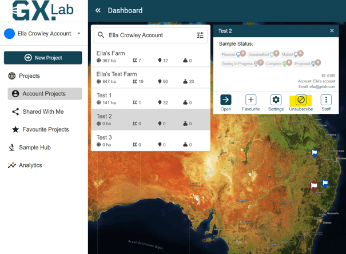Image resolution: width=346 pixels, height=254 pixels.
Task: Open the search filter options icon
Action: (200, 35)
